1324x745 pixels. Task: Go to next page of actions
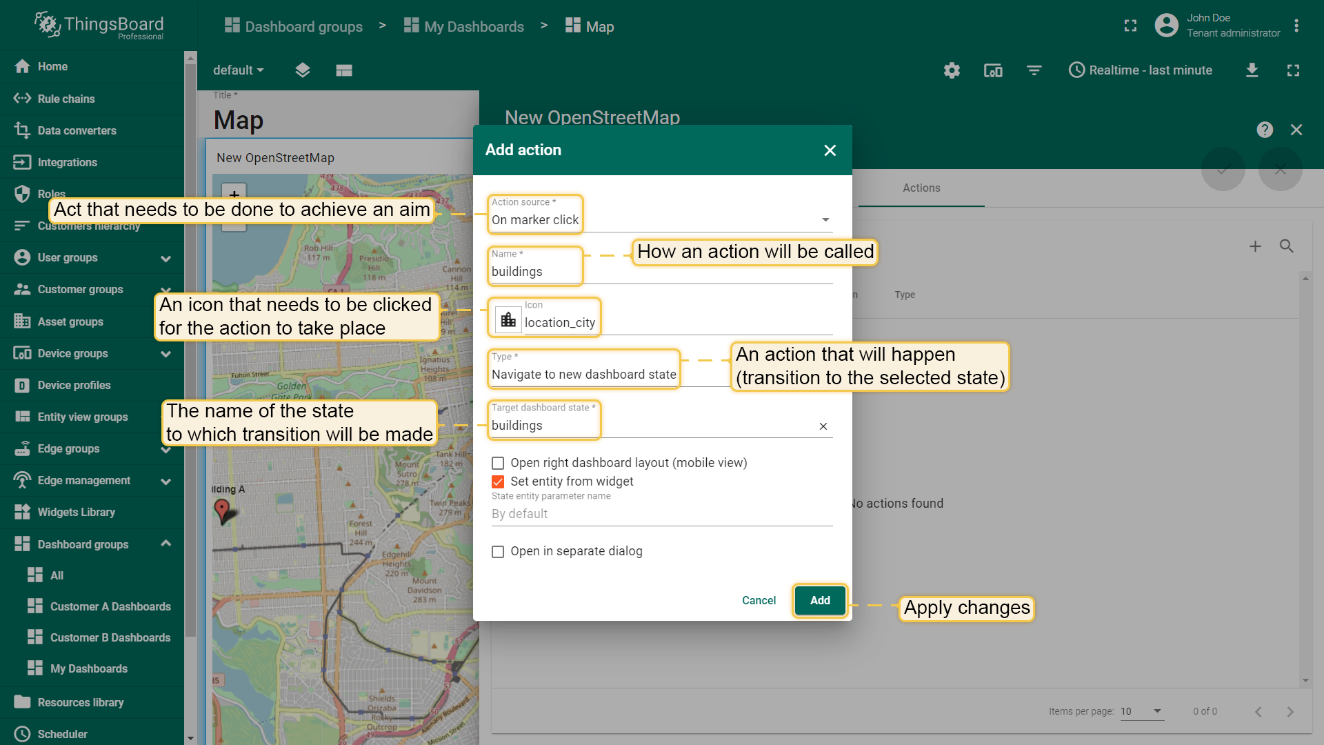(x=1290, y=711)
